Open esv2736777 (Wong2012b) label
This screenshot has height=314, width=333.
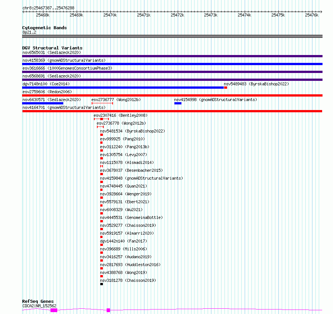tap(116, 100)
